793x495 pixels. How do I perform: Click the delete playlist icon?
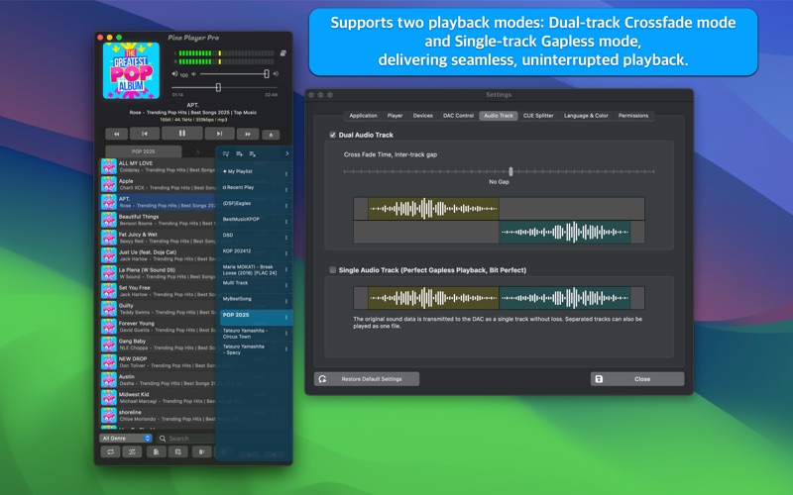pos(253,153)
